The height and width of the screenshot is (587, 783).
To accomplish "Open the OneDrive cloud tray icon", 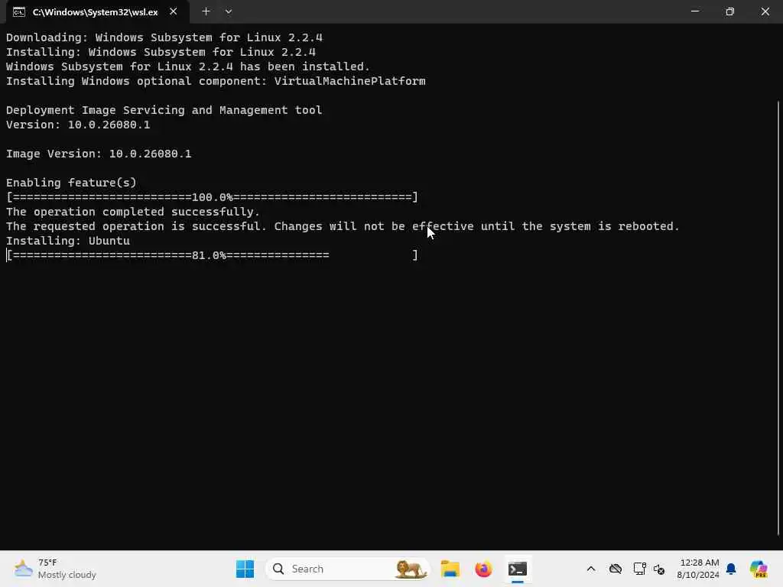I will (x=616, y=569).
